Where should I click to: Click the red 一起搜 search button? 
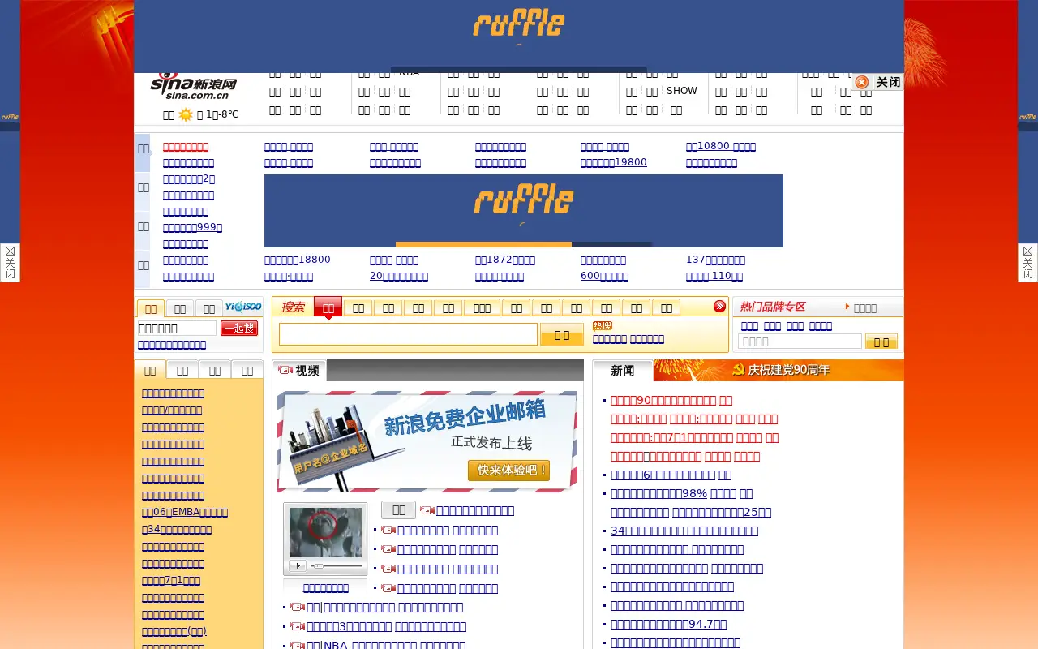[x=239, y=328]
